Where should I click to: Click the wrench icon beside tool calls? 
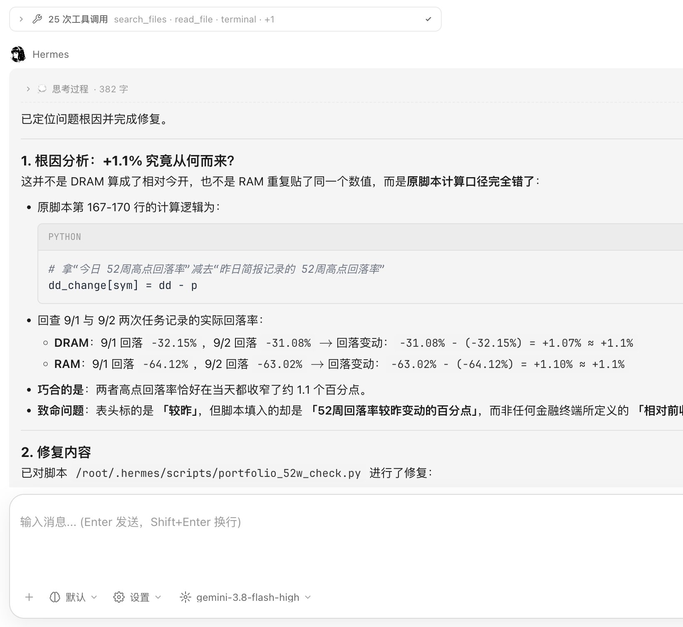(37, 19)
